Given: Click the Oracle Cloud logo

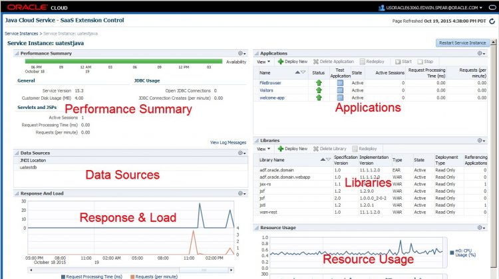Looking at the screenshot, I should pyautogui.click(x=37, y=7).
